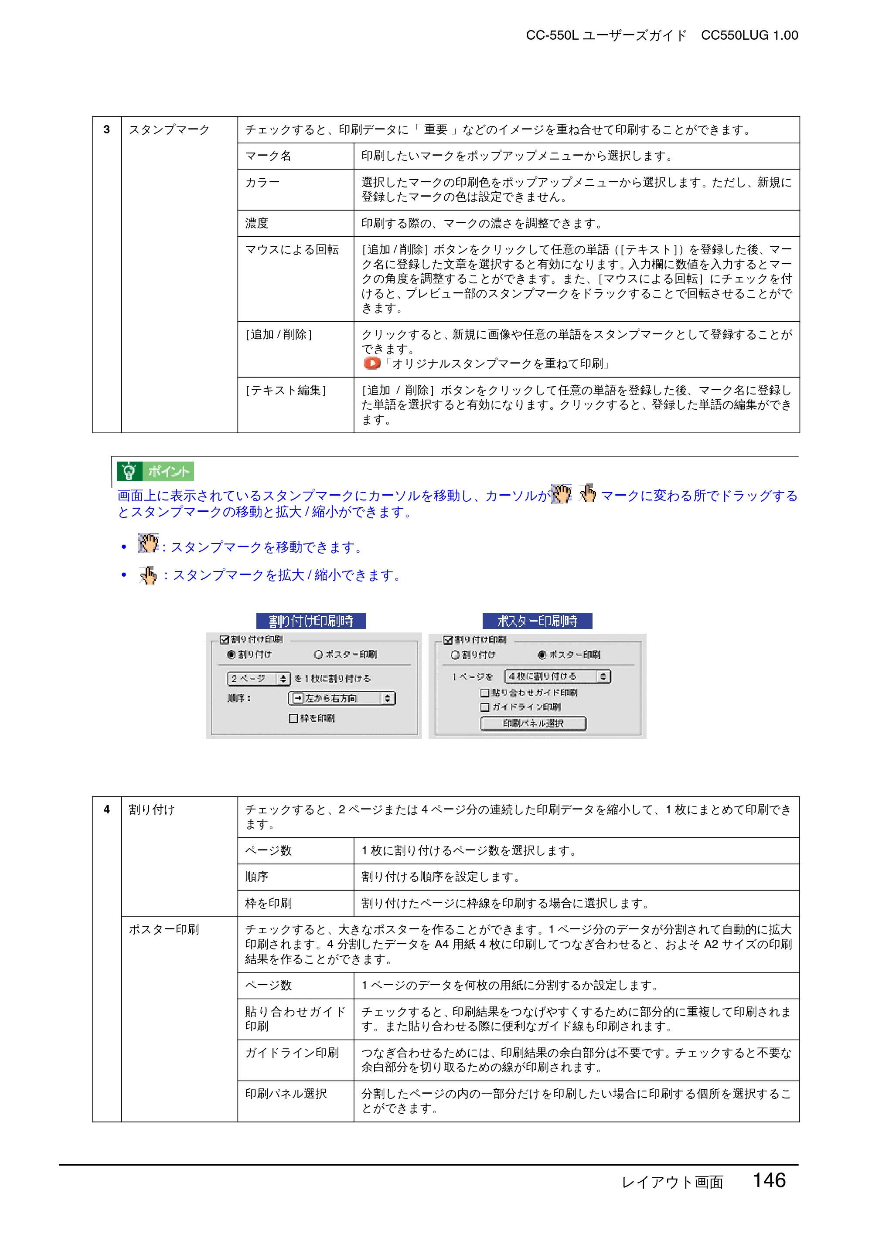Click the 枠を印刷 table cell
Image resolution: width=872 pixels, height=1234 pixels.
coord(296,904)
